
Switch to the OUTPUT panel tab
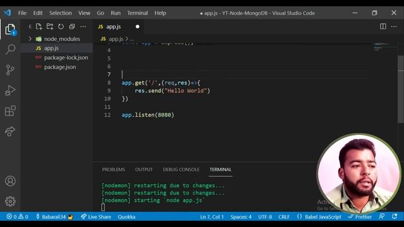click(144, 170)
